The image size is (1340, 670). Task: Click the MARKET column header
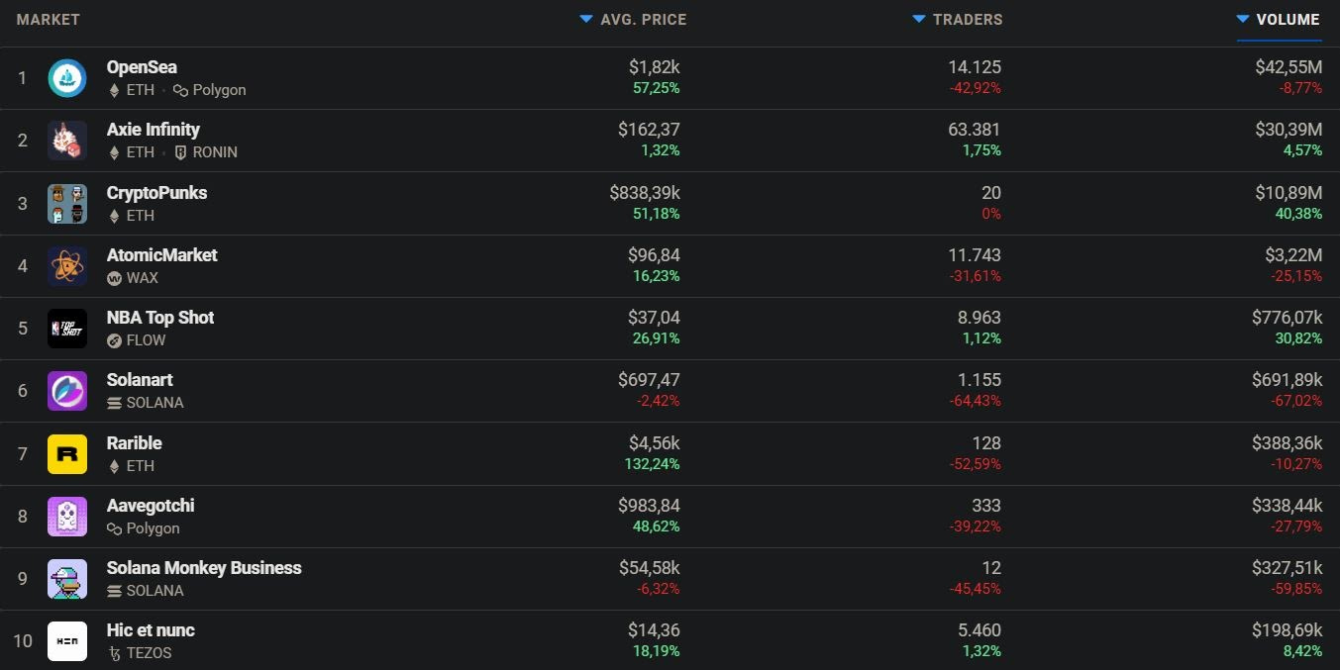[x=48, y=20]
